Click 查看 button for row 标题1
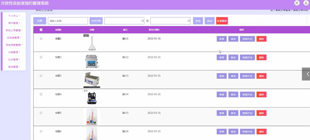This screenshot has width=310, height=140. click(222, 39)
